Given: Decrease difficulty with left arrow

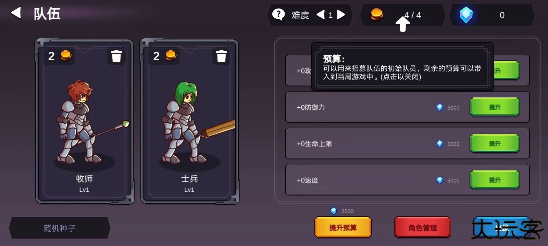Looking at the screenshot, I should click(321, 15).
